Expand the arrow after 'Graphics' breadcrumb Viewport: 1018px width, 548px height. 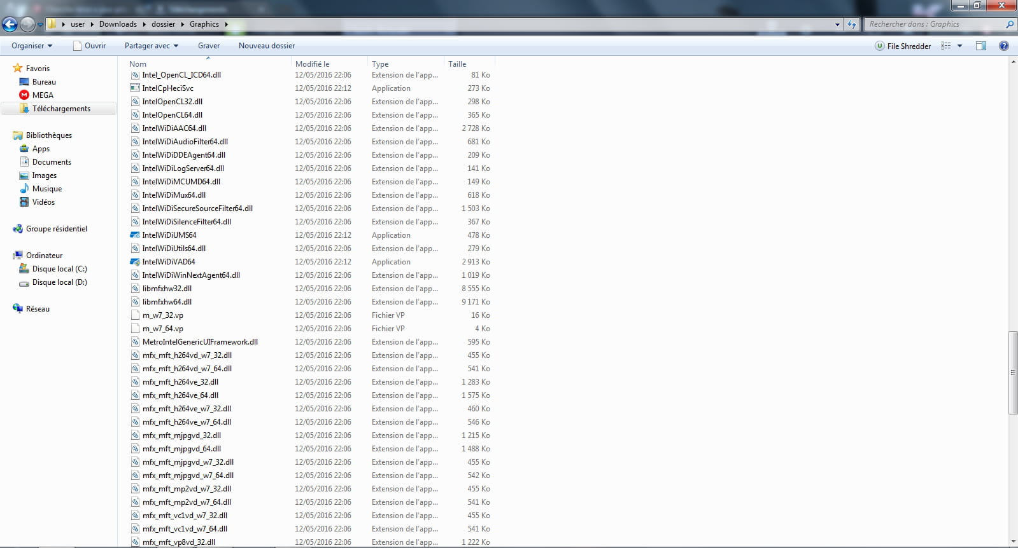pyautogui.click(x=226, y=24)
